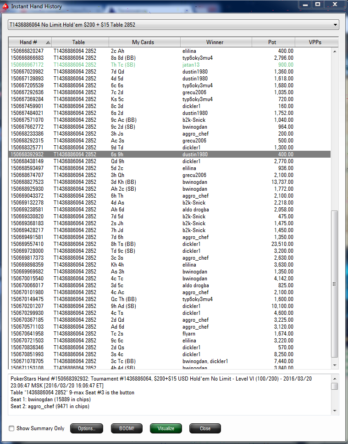Select hand 150670201207 with pot 10,100.00

(x=170, y=306)
